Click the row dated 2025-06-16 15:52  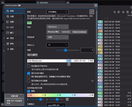click(x=115, y=50)
